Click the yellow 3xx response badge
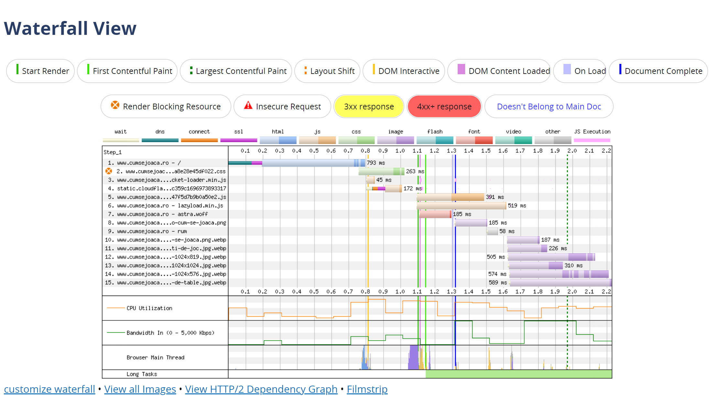 click(x=369, y=106)
